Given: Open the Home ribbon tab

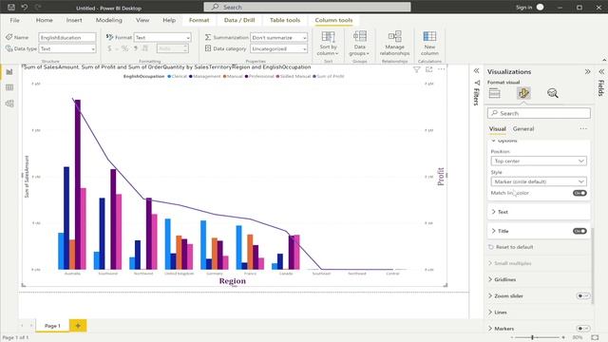Looking at the screenshot, I should tap(45, 20).
